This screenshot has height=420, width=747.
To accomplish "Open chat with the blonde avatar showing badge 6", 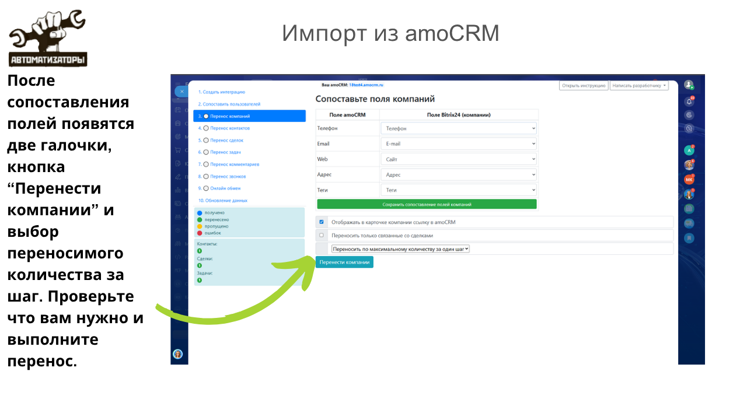I will (x=689, y=165).
